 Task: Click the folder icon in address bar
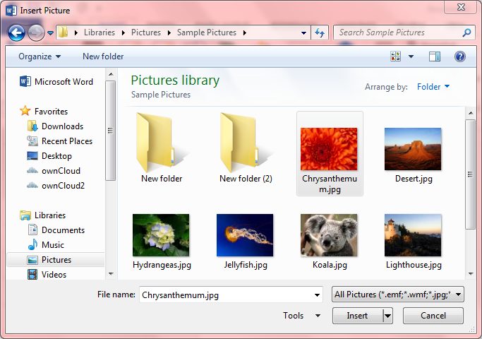[64, 32]
